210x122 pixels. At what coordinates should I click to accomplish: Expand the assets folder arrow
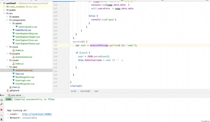click(7, 17)
